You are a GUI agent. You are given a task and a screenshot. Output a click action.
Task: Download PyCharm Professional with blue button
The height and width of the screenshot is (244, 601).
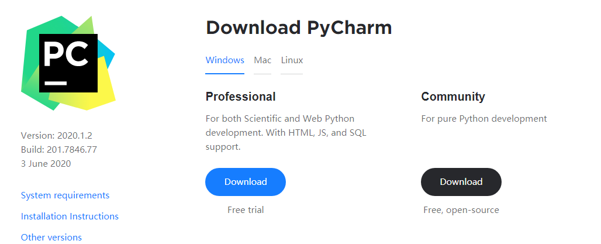click(246, 182)
